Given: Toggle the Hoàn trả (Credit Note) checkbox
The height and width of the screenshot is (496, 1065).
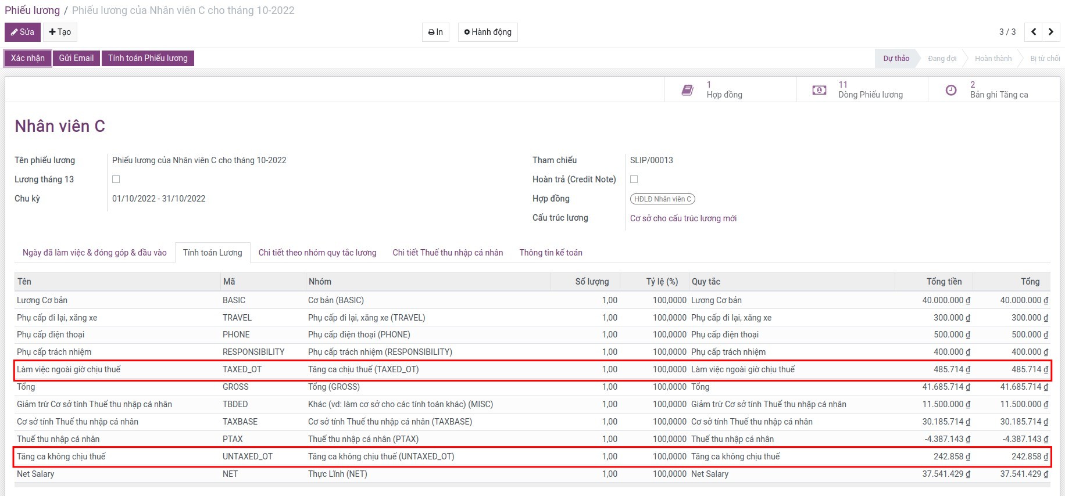Looking at the screenshot, I should coord(634,179).
